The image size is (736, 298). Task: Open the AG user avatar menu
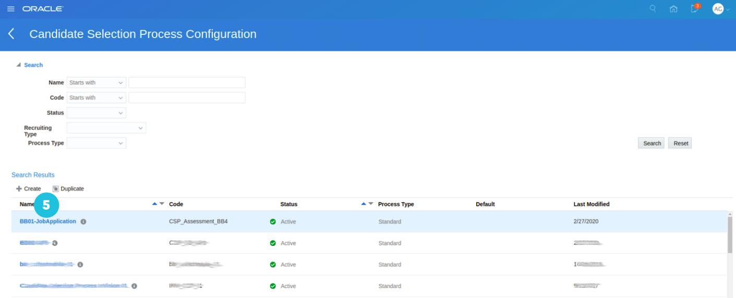[x=718, y=9]
